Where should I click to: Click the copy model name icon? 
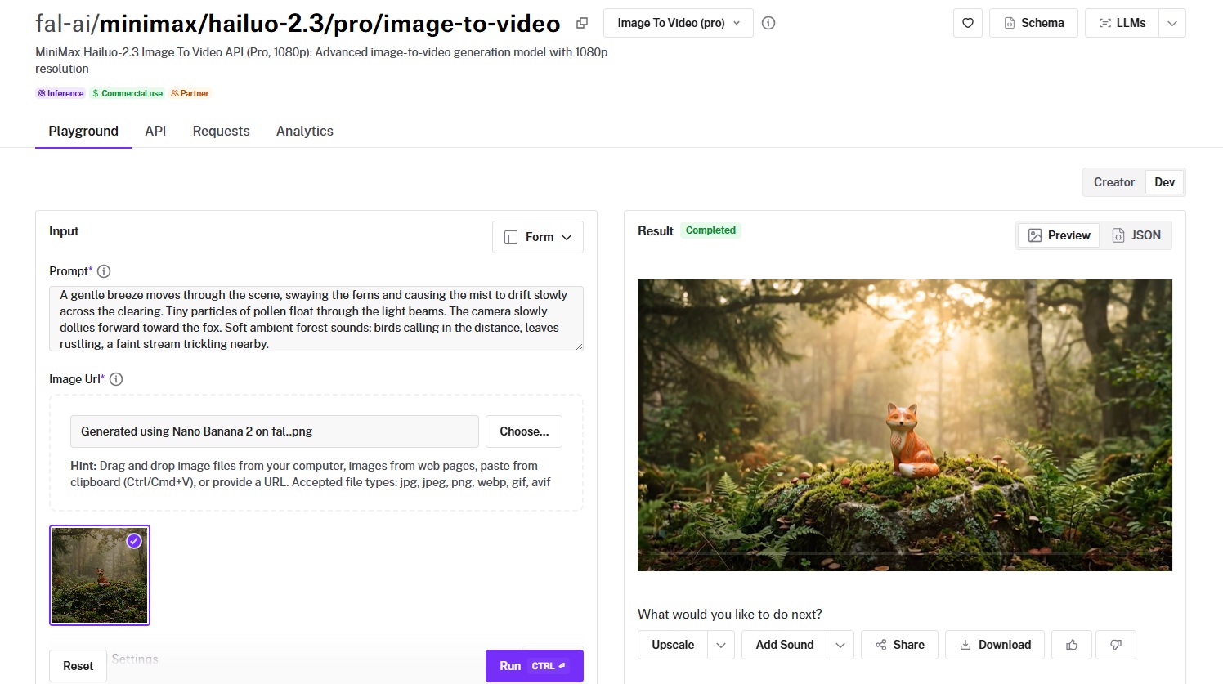(x=582, y=23)
